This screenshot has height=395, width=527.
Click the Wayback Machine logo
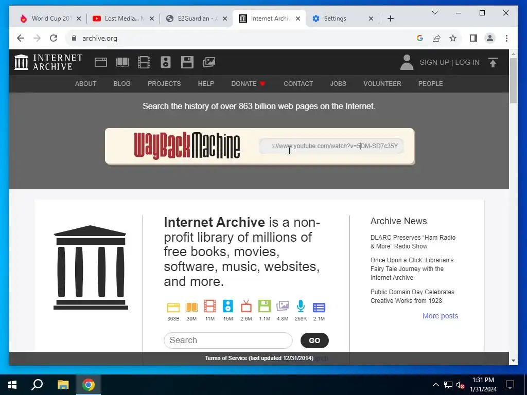[187, 146]
